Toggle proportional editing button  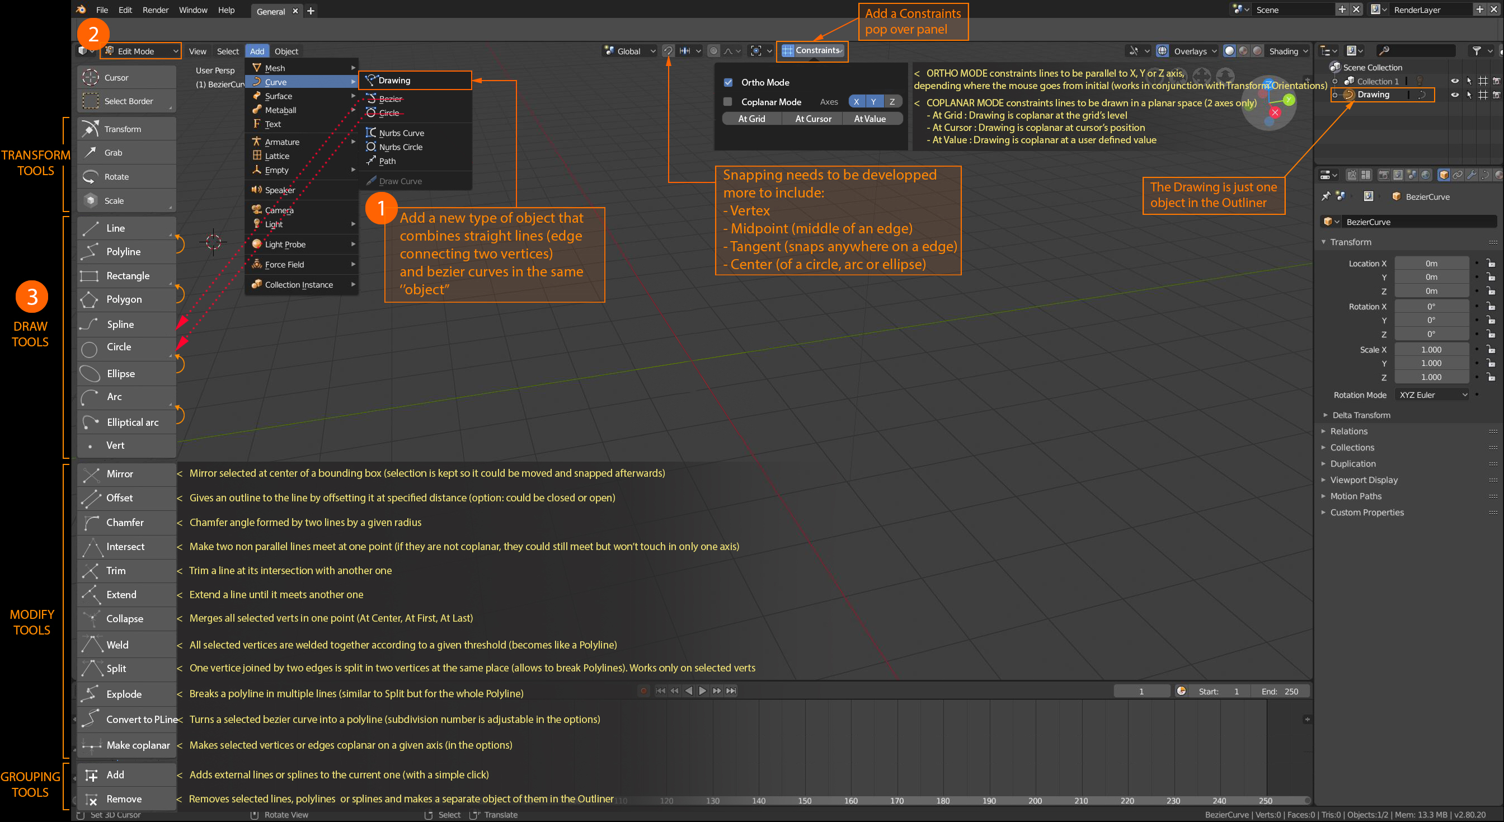tap(713, 51)
